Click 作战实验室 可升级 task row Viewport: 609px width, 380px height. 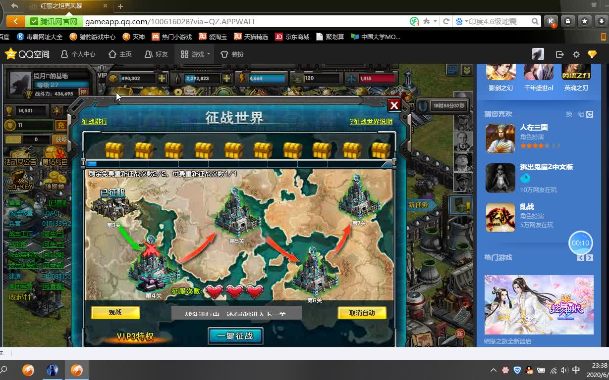(37, 255)
